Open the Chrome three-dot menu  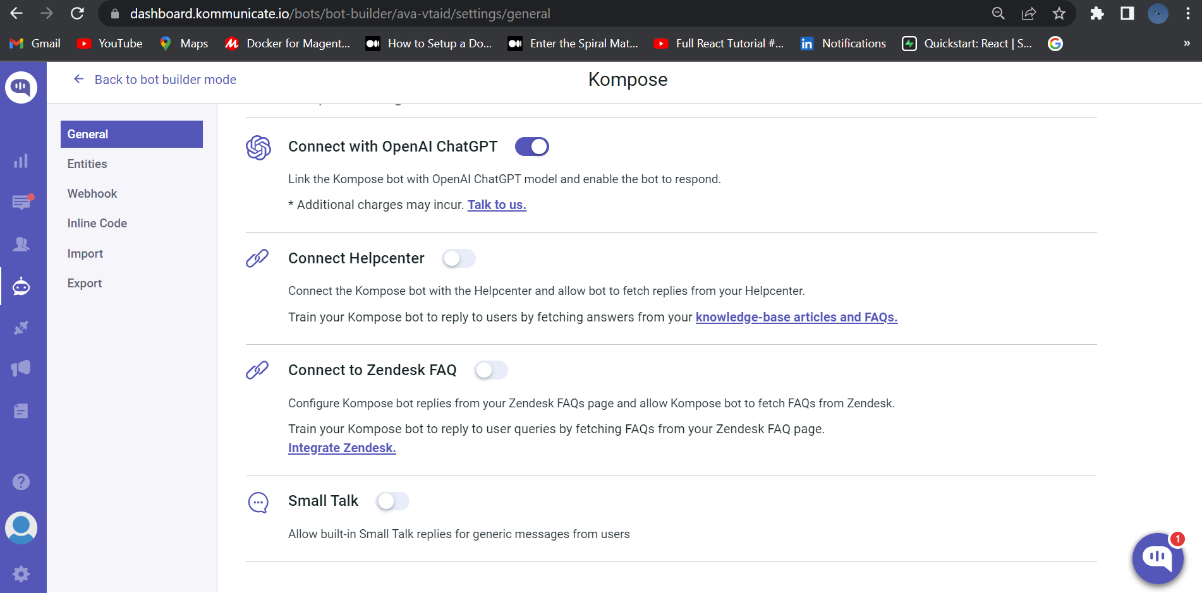pyautogui.click(x=1188, y=14)
